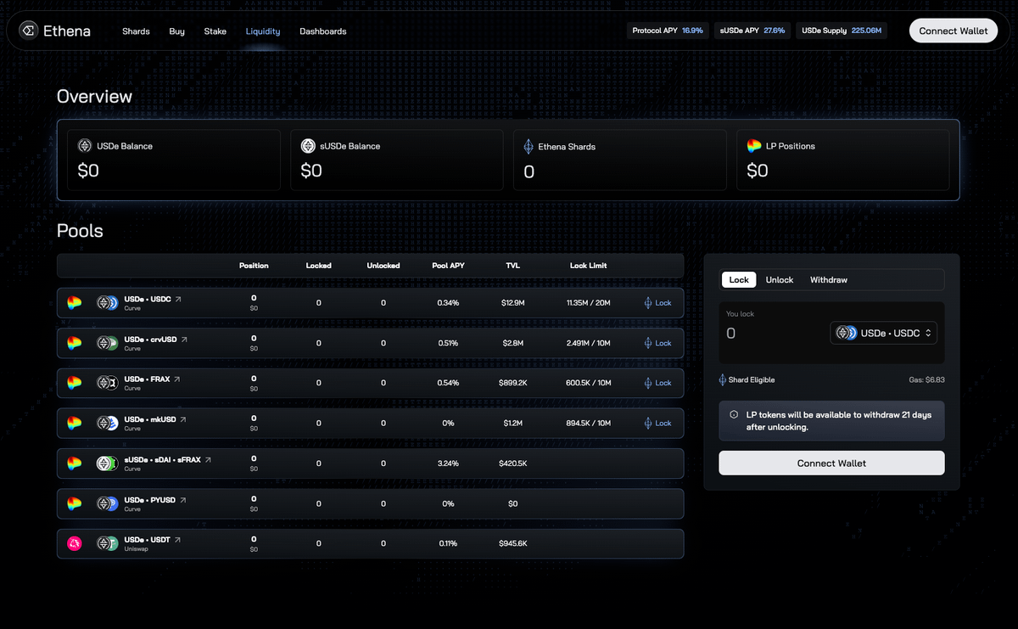1018x629 pixels.
Task: Click the sUSDe • sDAI • sFRAX token icon
Action: point(108,463)
